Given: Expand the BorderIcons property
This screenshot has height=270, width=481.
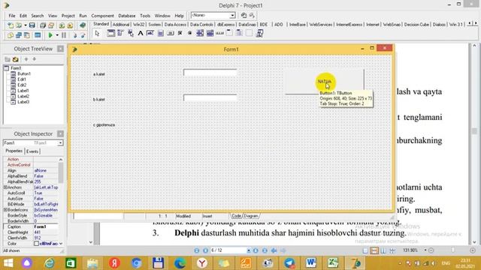Looking at the screenshot, I should 5,210.
